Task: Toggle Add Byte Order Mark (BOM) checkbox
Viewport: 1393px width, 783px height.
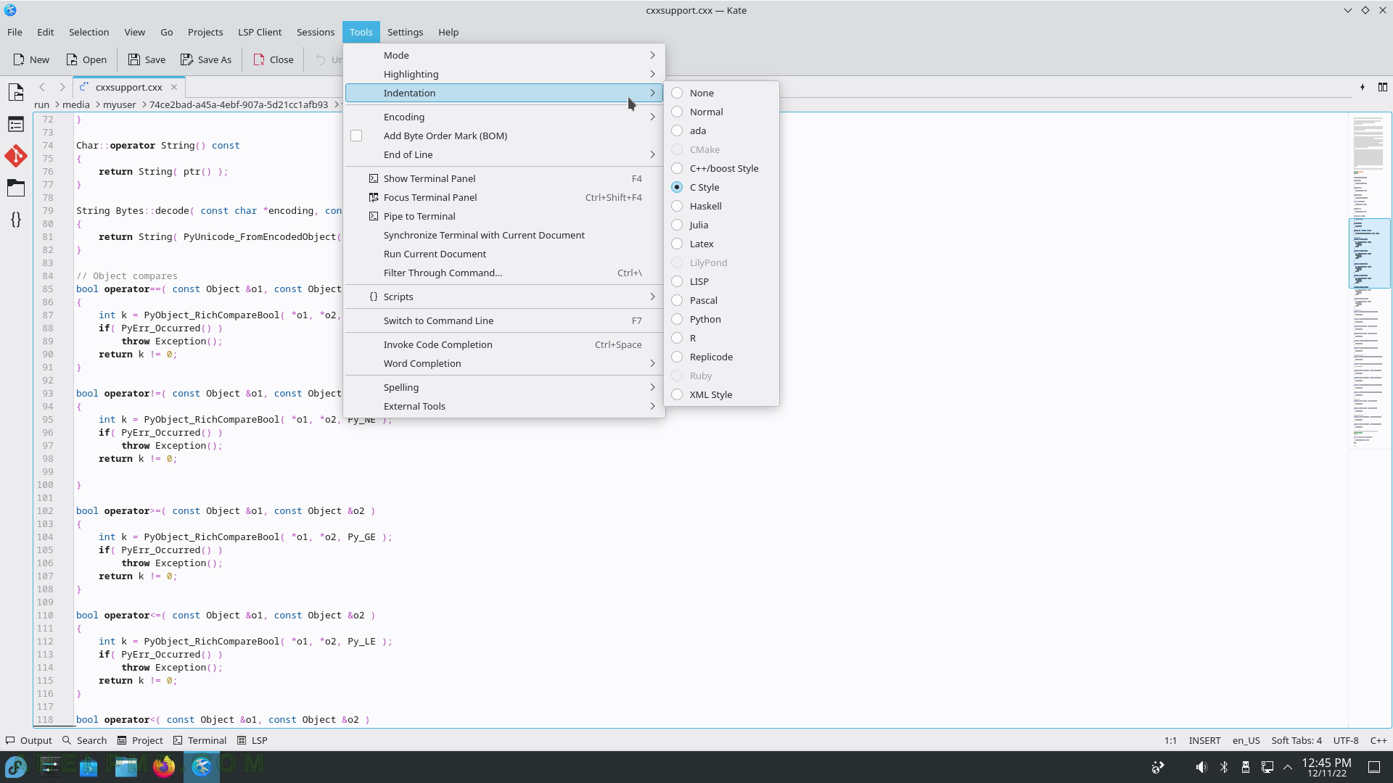Action: tap(356, 136)
